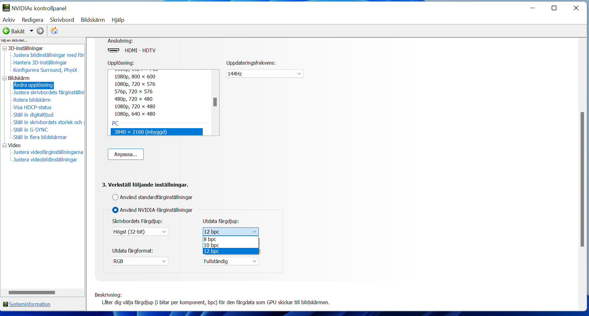Open the Utdata färgformat RGB dropdown
Screen dimensions: 589x316
140,261
